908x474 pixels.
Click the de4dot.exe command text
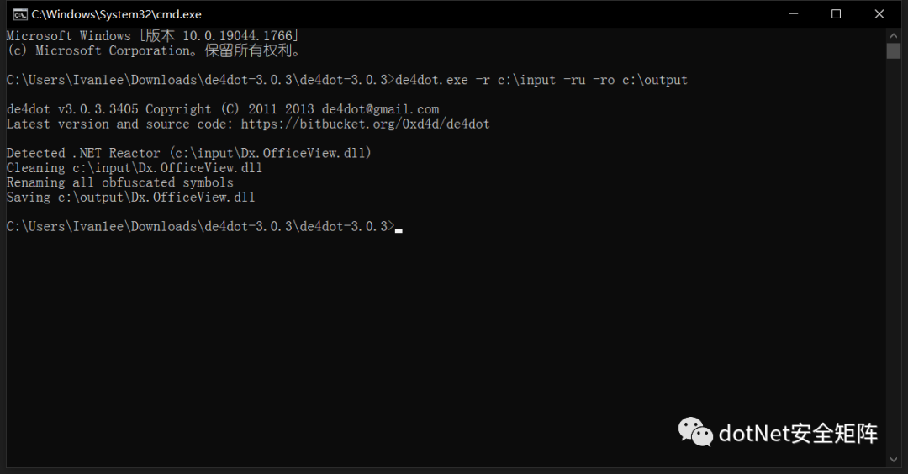tap(431, 80)
